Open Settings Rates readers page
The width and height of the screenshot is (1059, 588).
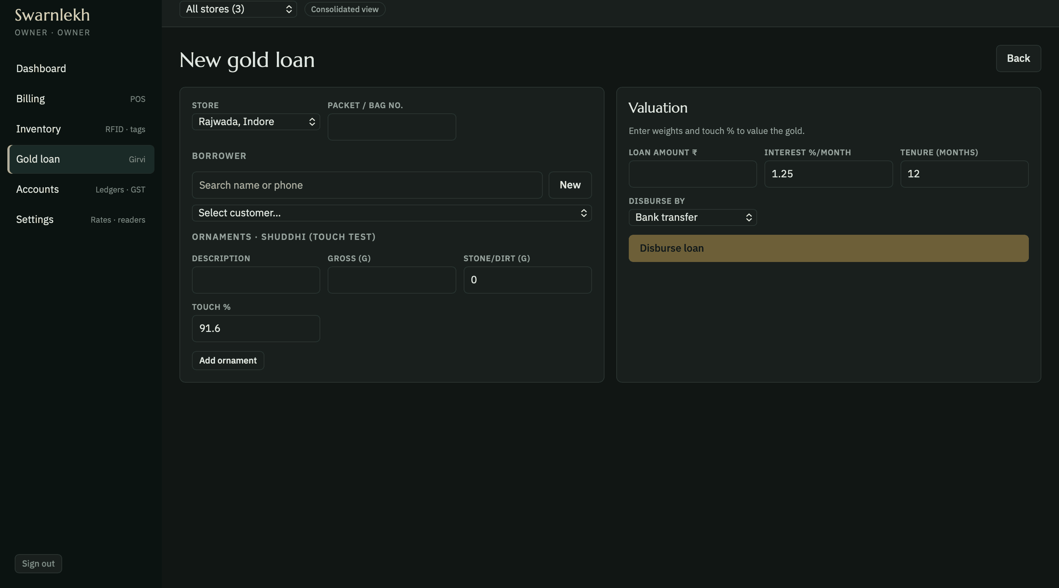pyautogui.click(x=81, y=220)
